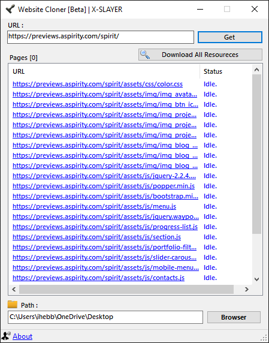Open the mobile-menu... link
269x343 pixels.
coord(106,267)
